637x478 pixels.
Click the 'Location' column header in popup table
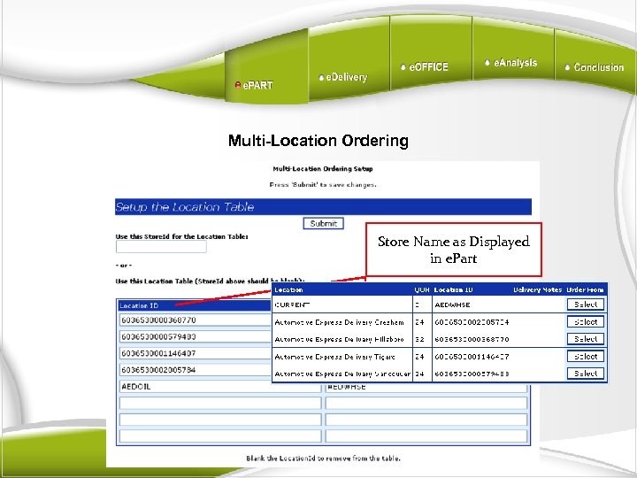pyautogui.click(x=288, y=289)
